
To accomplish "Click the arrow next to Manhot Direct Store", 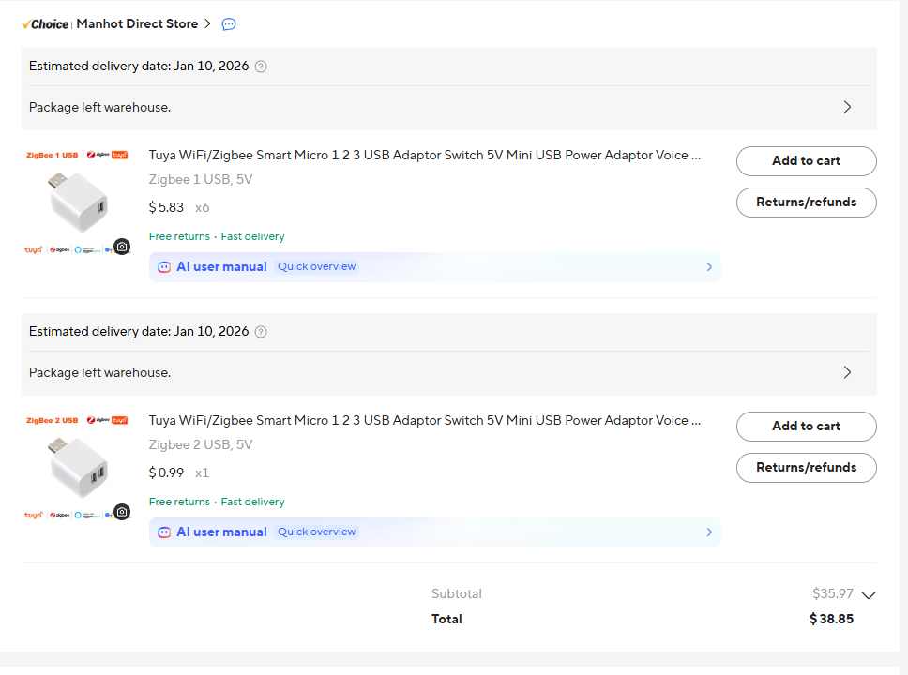I will point(207,24).
